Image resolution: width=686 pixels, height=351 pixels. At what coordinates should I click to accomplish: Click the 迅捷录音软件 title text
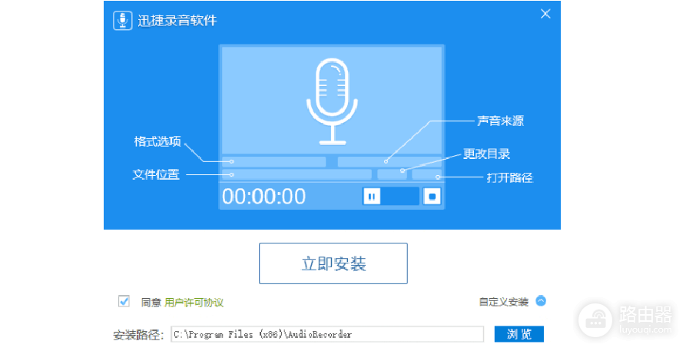tap(177, 21)
